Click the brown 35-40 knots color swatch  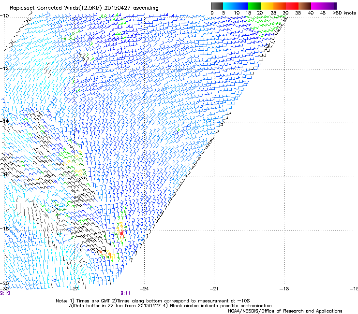click(x=305, y=6)
